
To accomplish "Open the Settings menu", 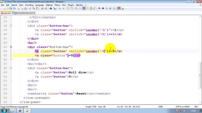I will 49,5.
